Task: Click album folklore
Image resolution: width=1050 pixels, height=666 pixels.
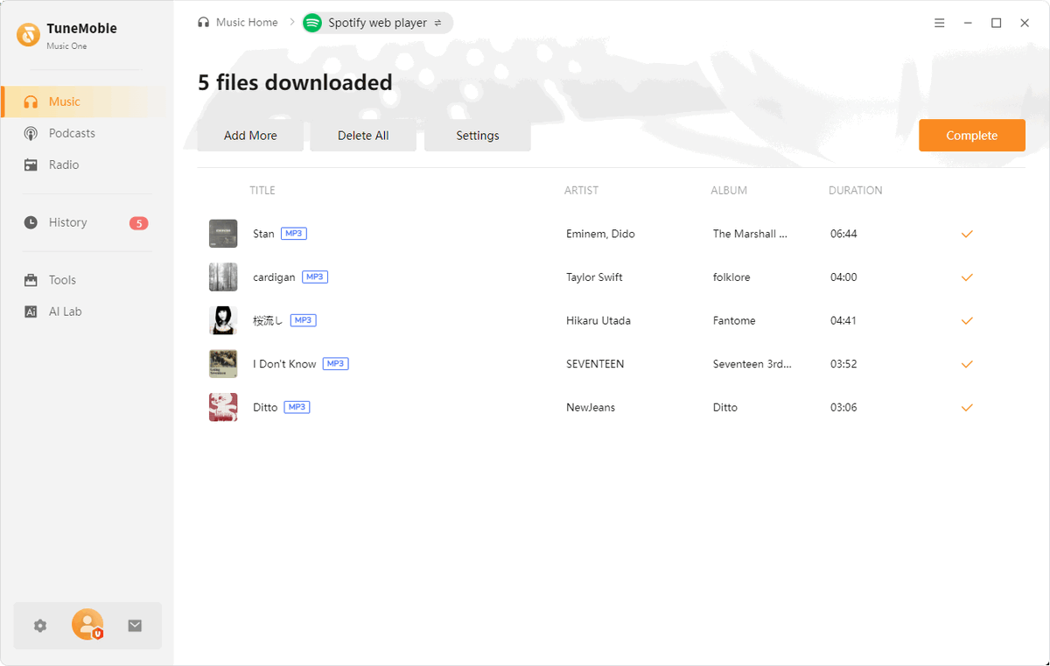Action: pos(731,277)
